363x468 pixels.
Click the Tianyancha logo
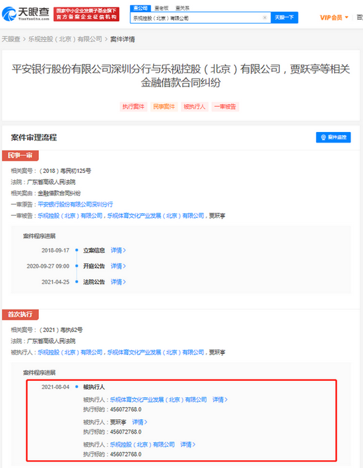click(26, 14)
